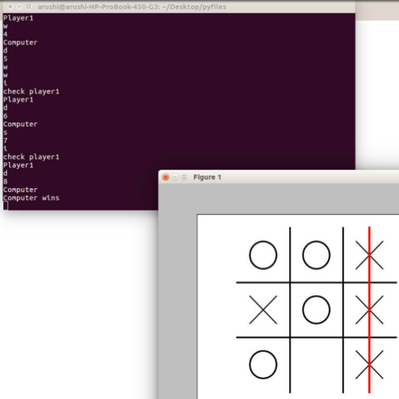Click the empty bottom-middle board cell
Image resolution: width=399 pixels, height=399 pixels.
pos(317,364)
